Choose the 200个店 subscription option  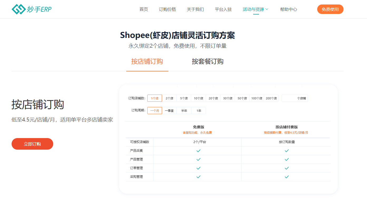coord(271,98)
